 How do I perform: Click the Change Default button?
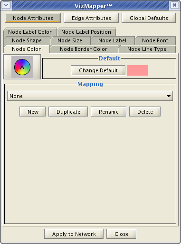(x=98, y=70)
